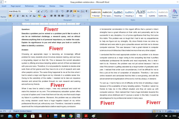The height and width of the screenshot is (119, 179).
Task: Open the Insert tab
Action: (x=4, y=6)
